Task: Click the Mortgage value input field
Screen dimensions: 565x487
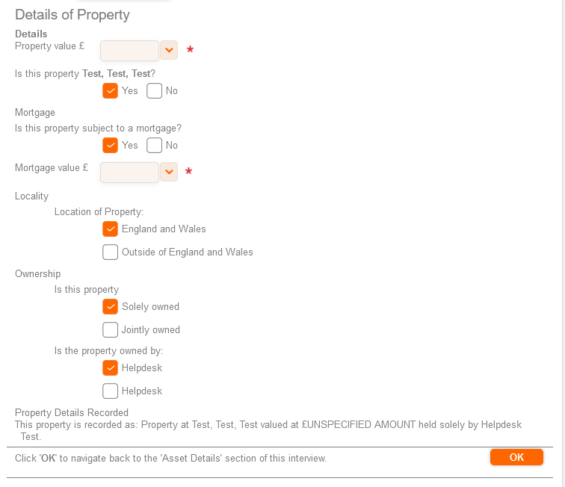Action: tap(129, 172)
